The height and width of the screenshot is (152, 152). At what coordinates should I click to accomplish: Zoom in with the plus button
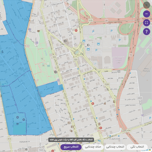tap(146, 5)
